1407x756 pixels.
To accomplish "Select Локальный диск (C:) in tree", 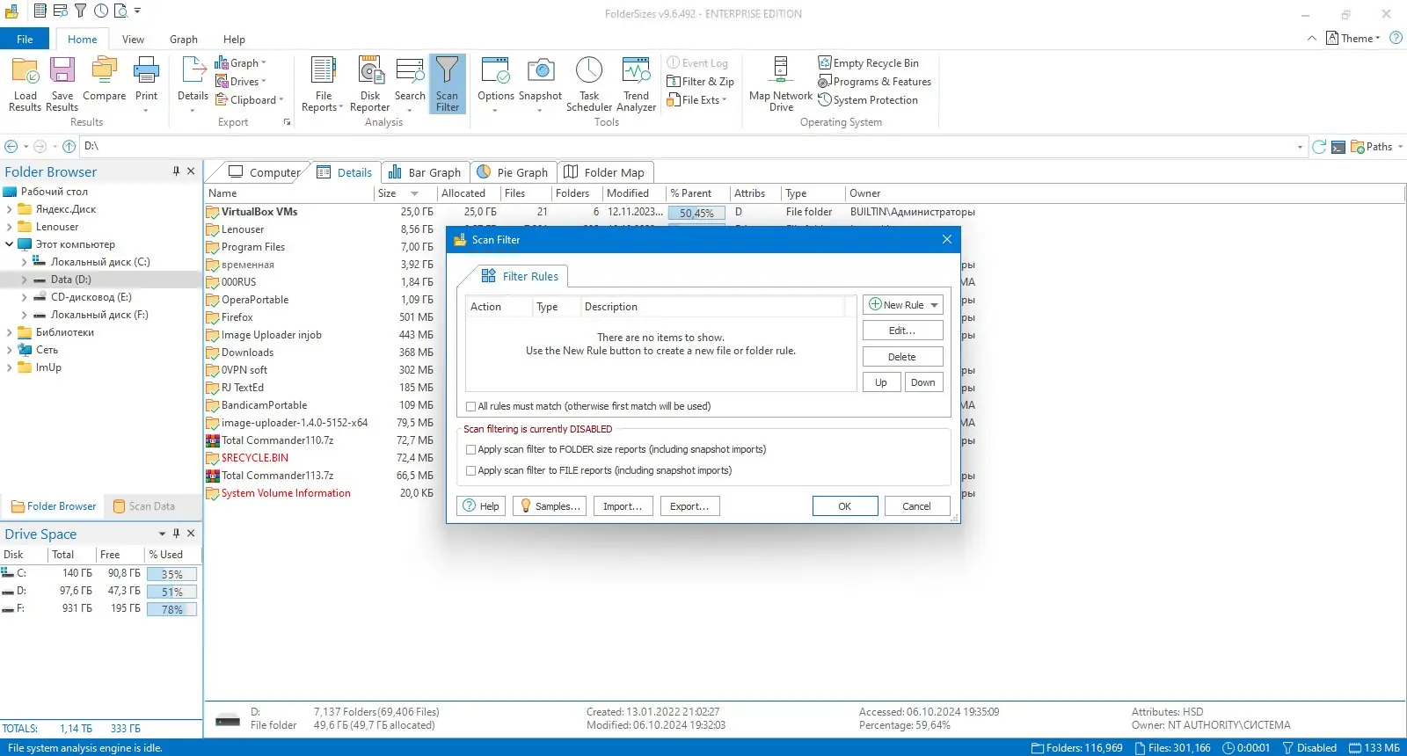I will [100, 262].
